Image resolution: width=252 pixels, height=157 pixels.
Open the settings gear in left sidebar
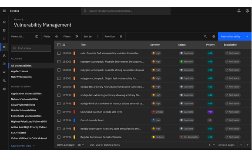(x=4, y=89)
